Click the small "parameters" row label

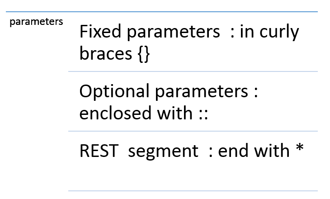pos(36,21)
